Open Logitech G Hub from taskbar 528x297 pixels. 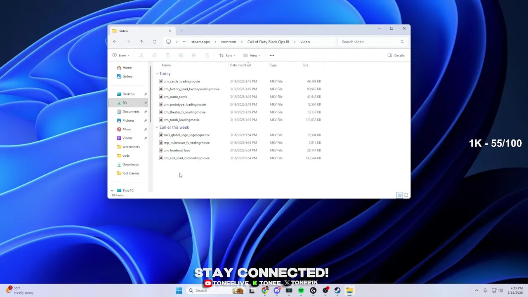coord(313,290)
